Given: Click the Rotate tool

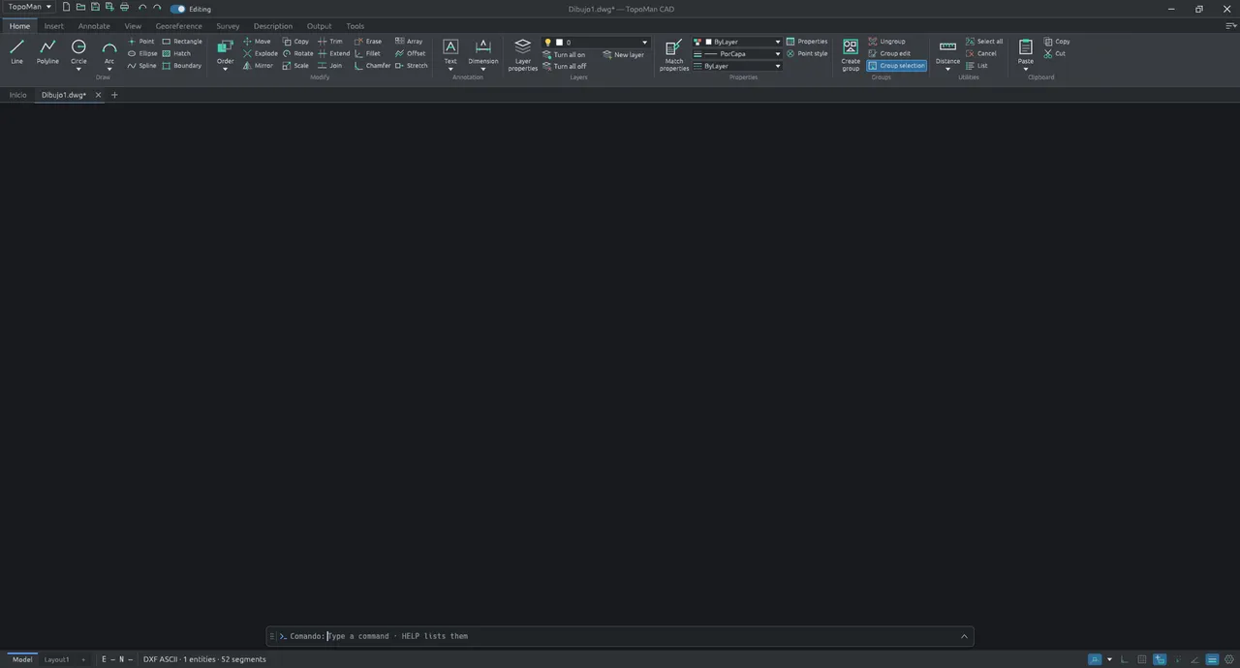Looking at the screenshot, I should point(297,53).
